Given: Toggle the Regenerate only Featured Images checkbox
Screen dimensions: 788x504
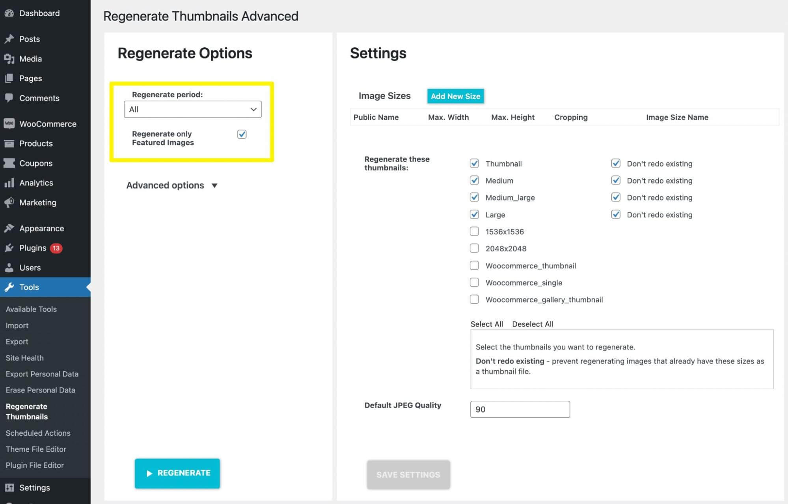Looking at the screenshot, I should [x=242, y=134].
